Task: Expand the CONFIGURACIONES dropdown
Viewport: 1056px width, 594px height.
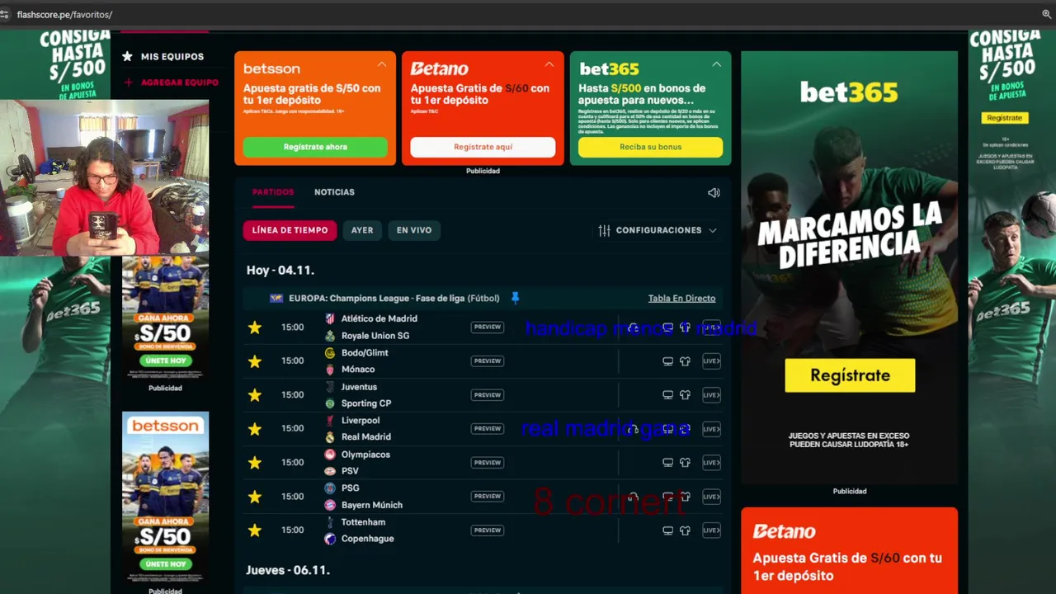Action: [658, 230]
